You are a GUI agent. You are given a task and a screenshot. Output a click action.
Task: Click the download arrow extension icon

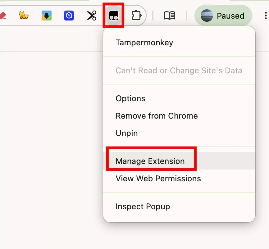[x=47, y=16]
